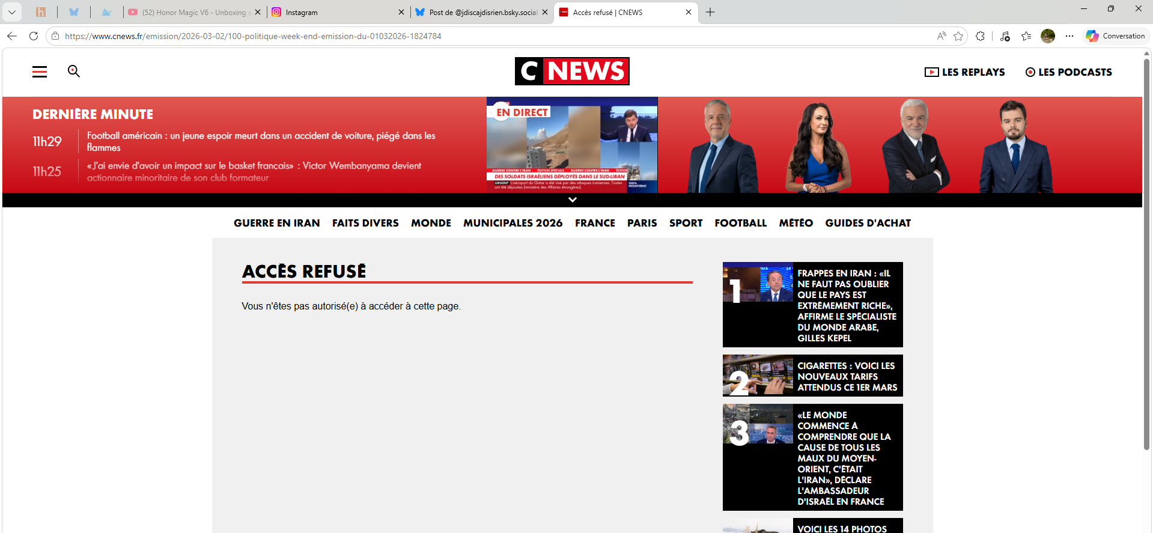Open the tab search dropdown
The image size is (1153, 533).
click(12, 12)
